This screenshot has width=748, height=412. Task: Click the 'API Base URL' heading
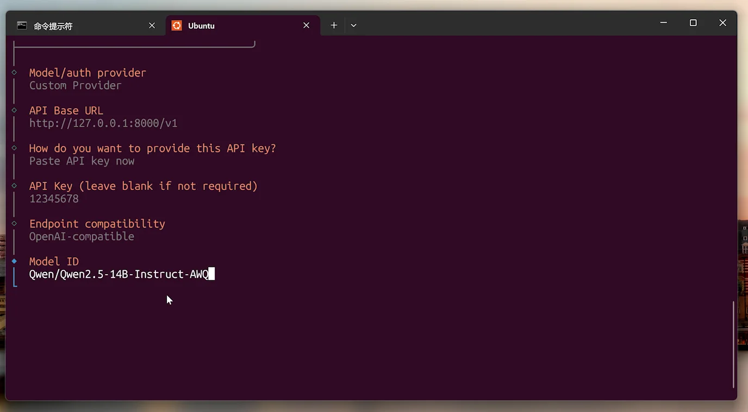(x=66, y=111)
